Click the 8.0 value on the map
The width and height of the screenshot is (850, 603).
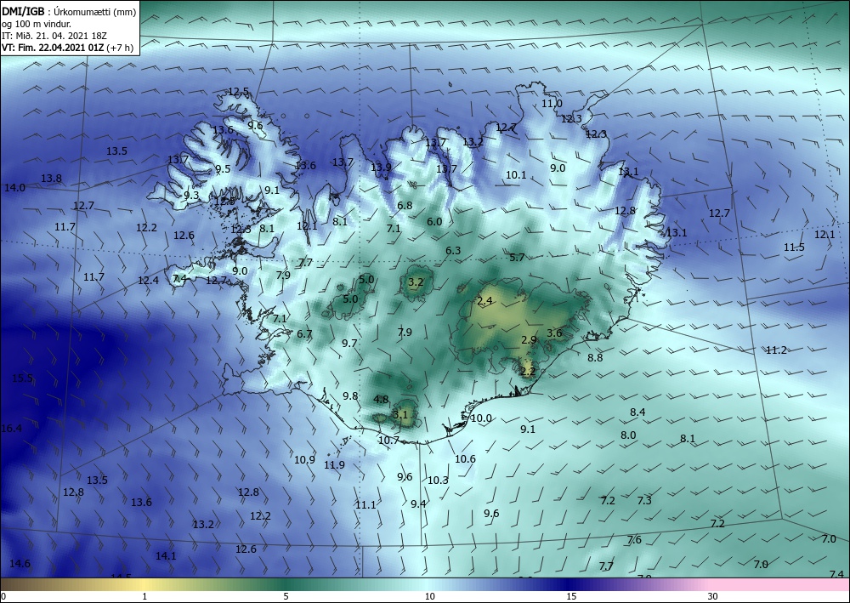[628, 435]
